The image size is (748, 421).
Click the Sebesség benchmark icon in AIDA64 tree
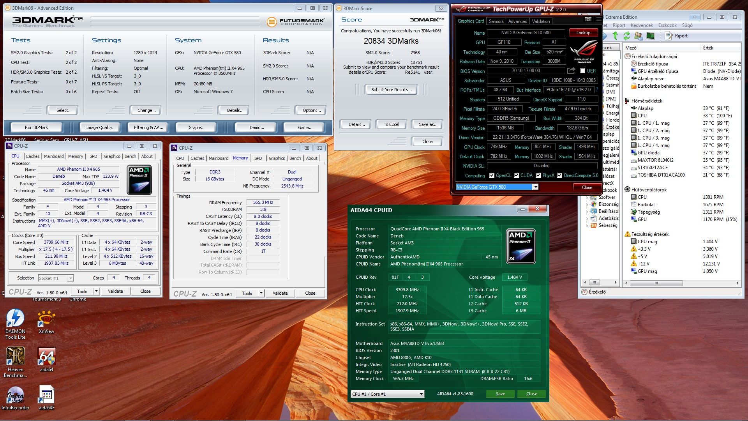click(593, 225)
